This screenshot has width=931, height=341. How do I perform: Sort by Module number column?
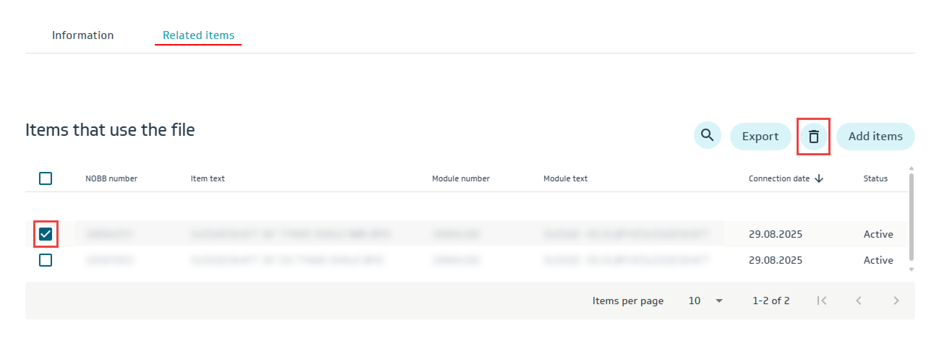click(460, 178)
